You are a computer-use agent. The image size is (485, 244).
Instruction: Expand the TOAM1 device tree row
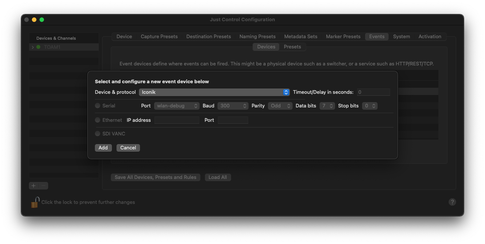click(33, 47)
